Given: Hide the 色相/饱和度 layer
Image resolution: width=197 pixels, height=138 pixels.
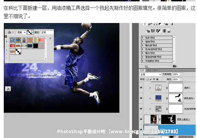Looking at the screenshot, I should click(x=141, y=109).
